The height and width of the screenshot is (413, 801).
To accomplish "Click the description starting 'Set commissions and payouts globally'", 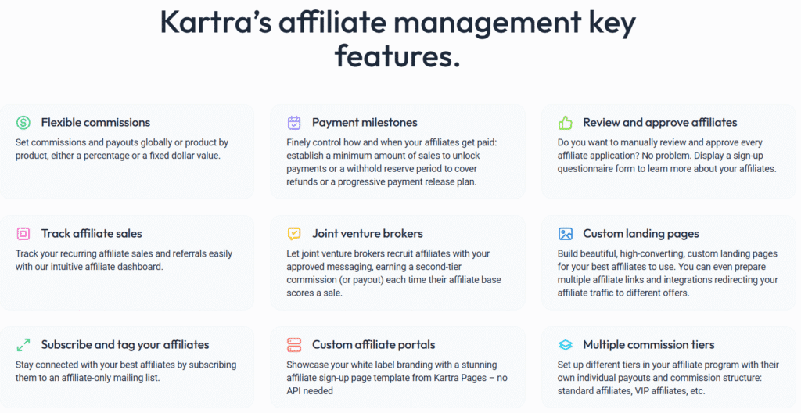I will [x=121, y=149].
